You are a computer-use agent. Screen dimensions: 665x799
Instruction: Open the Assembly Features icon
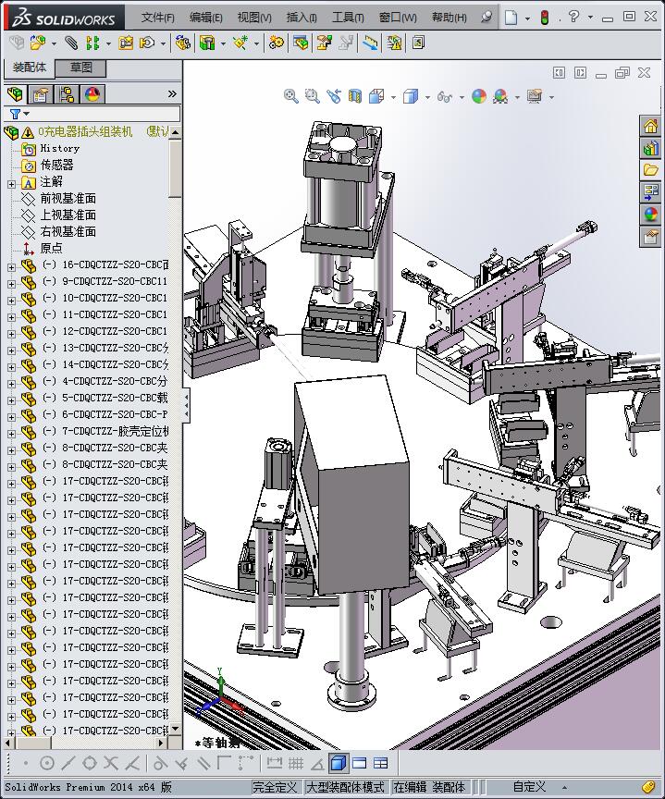pos(207,43)
